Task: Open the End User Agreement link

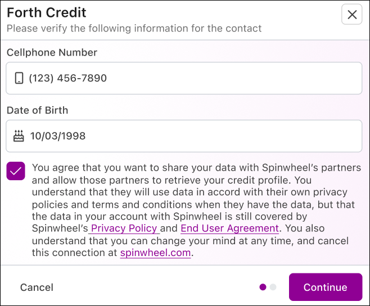Action: 229,229
